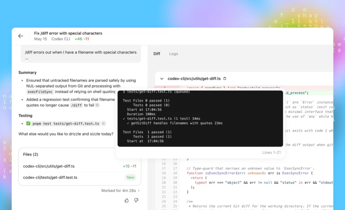Open citation icon after 'to fail'
345x210 pixels.
[x=97, y=105]
